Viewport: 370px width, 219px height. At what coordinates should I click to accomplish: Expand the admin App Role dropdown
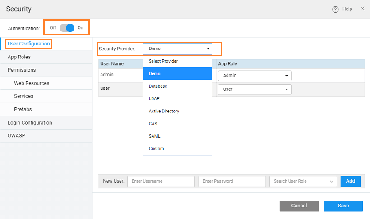255,76
